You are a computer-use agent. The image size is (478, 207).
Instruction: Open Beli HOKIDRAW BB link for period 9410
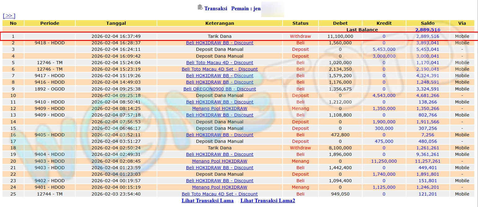(x=220, y=102)
